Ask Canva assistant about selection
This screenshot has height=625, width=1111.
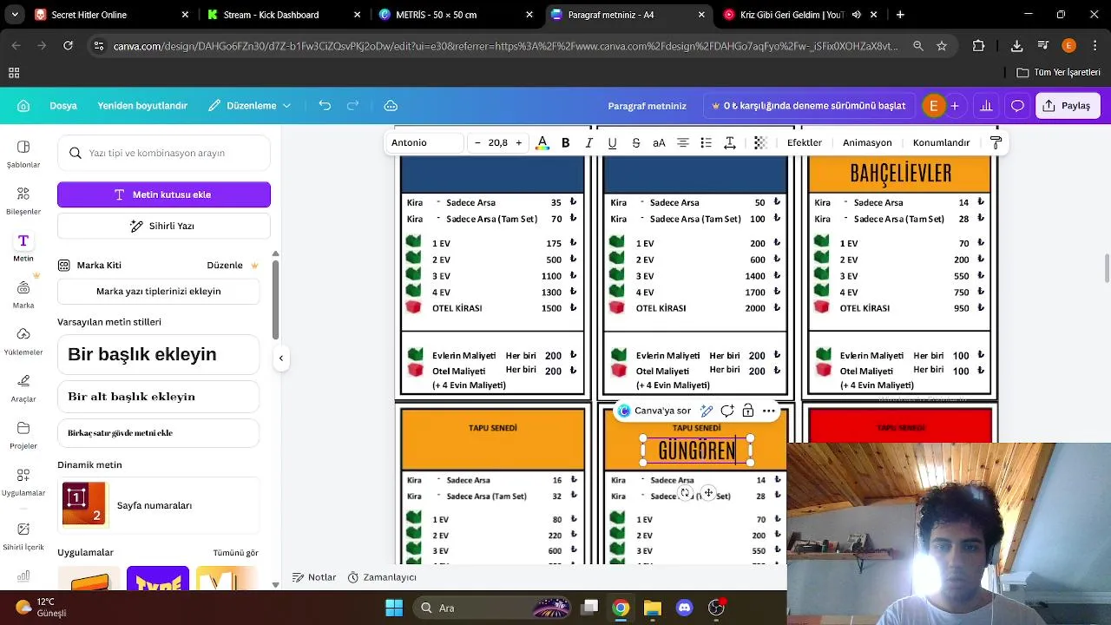pyautogui.click(x=654, y=411)
